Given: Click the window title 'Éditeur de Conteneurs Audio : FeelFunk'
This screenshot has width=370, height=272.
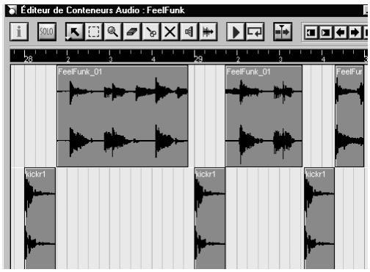Looking at the screenshot, I should pyautogui.click(x=103, y=10).
